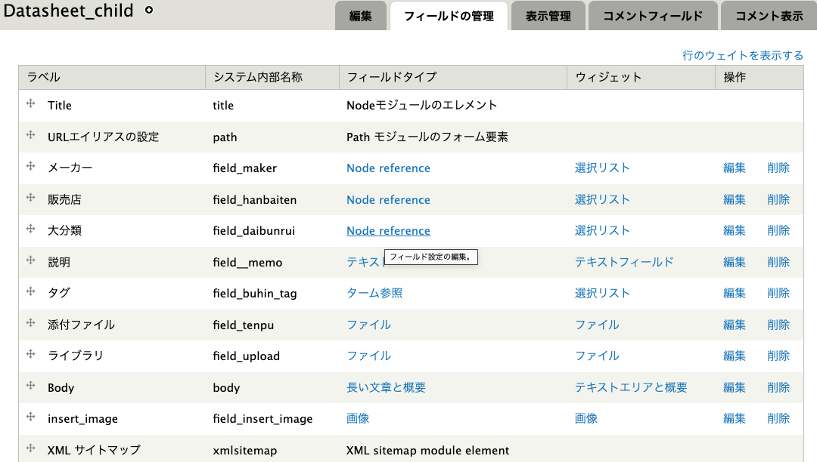Delete the field_hanbaiten field
The height and width of the screenshot is (462, 817).
[778, 200]
